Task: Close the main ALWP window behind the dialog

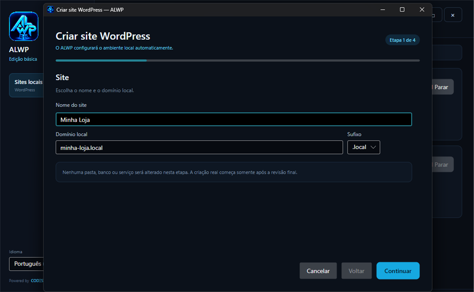Action: point(453,15)
